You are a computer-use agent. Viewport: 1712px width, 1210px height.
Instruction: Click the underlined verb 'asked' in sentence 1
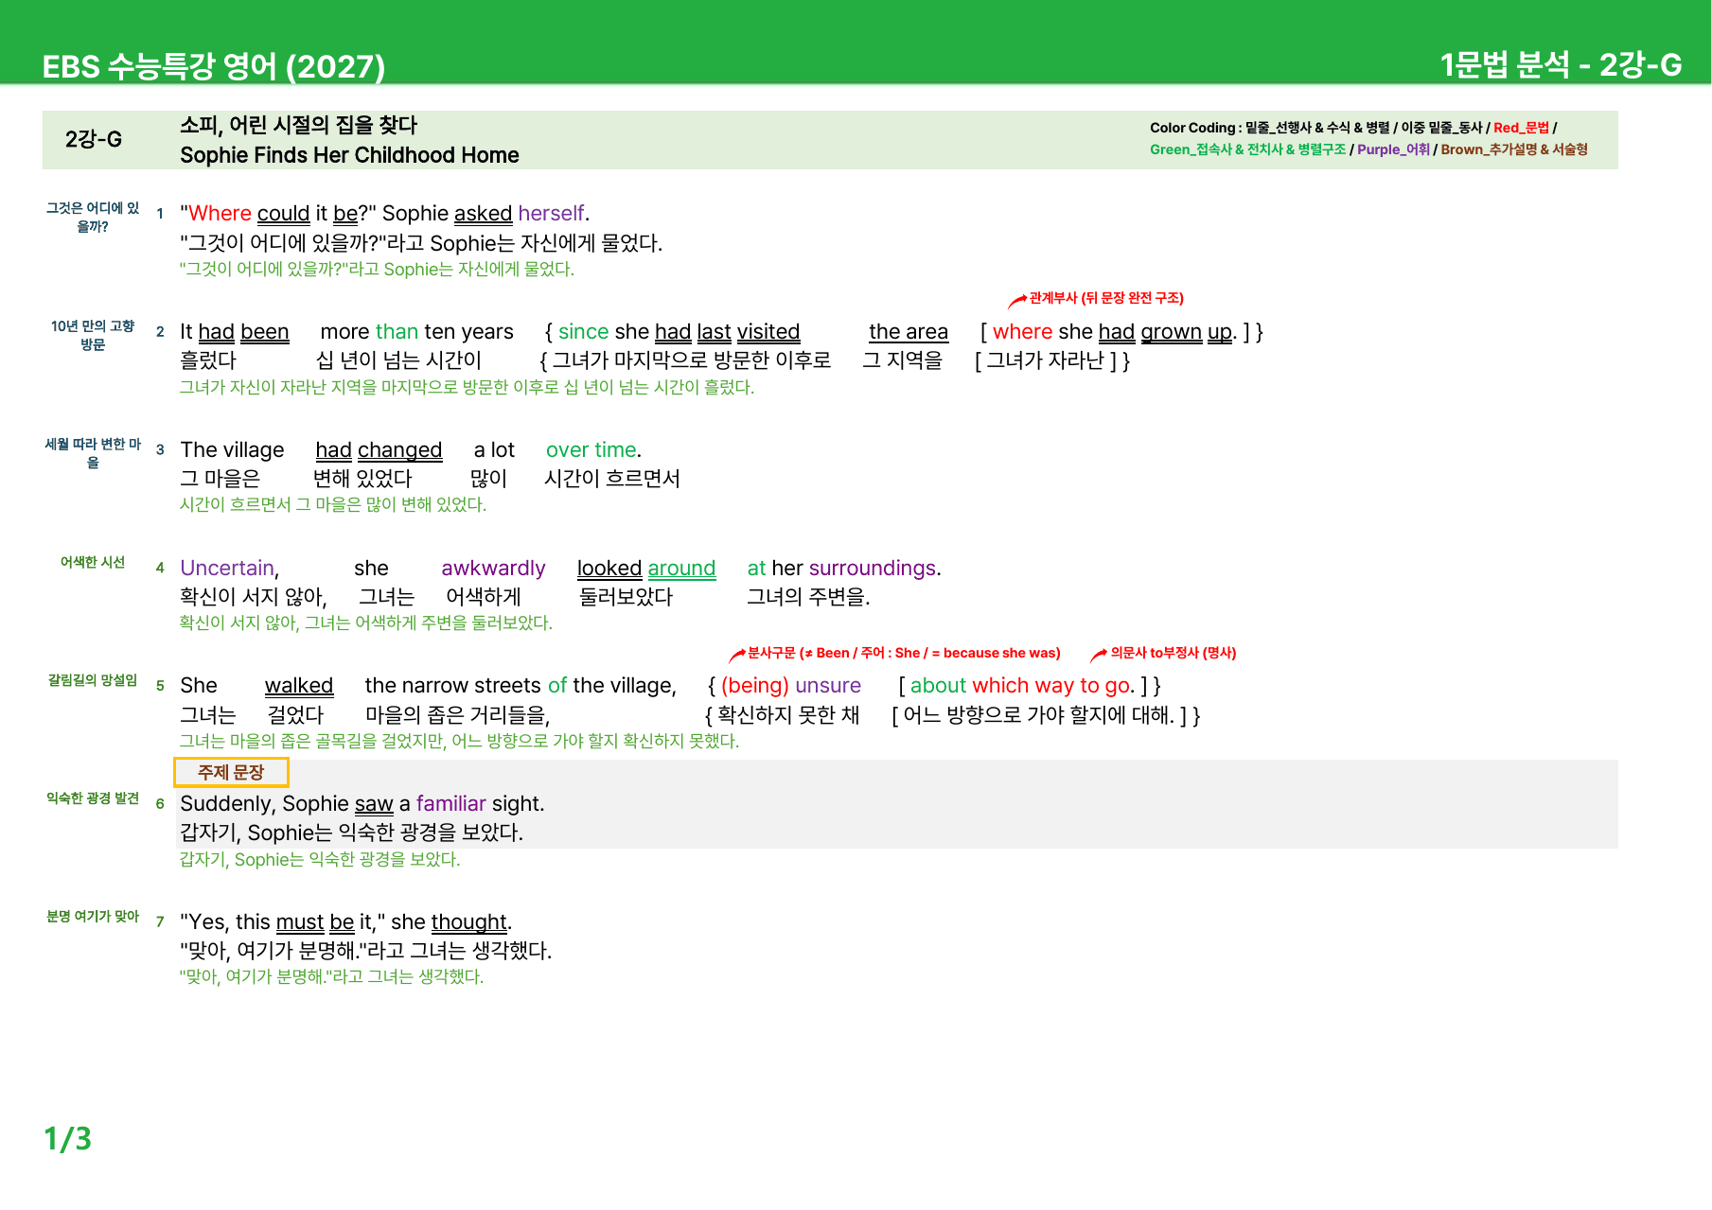(x=483, y=213)
